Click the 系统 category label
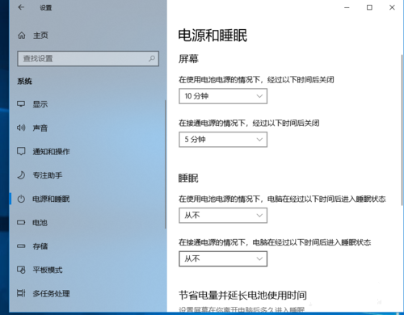The image size is (404, 315). click(x=24, y=82)
